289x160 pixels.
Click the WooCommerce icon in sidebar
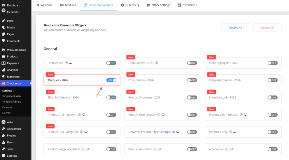point(3,50)
